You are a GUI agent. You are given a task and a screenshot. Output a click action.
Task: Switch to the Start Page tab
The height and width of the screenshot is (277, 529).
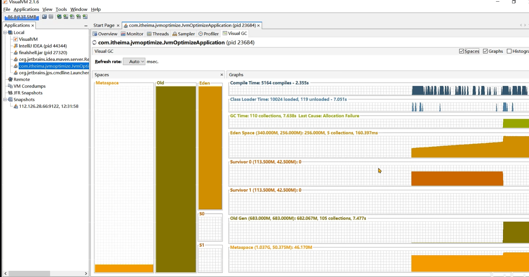pos(104,25)
